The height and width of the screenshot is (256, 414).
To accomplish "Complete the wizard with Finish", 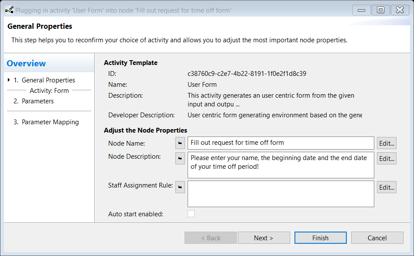I will [321, 238].
